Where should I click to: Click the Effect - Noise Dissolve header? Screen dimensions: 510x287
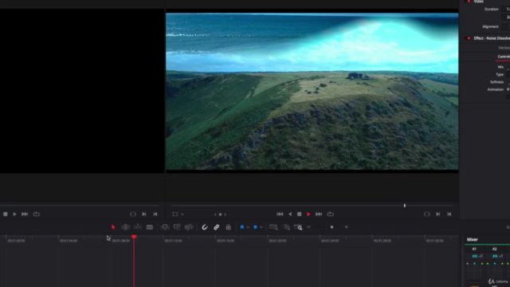coord(492,38)
